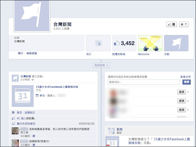The height and width of the screenshot is (147, 196).
Task: Click the 2小時前 timestamp
Action: click(x=25, y=80)
